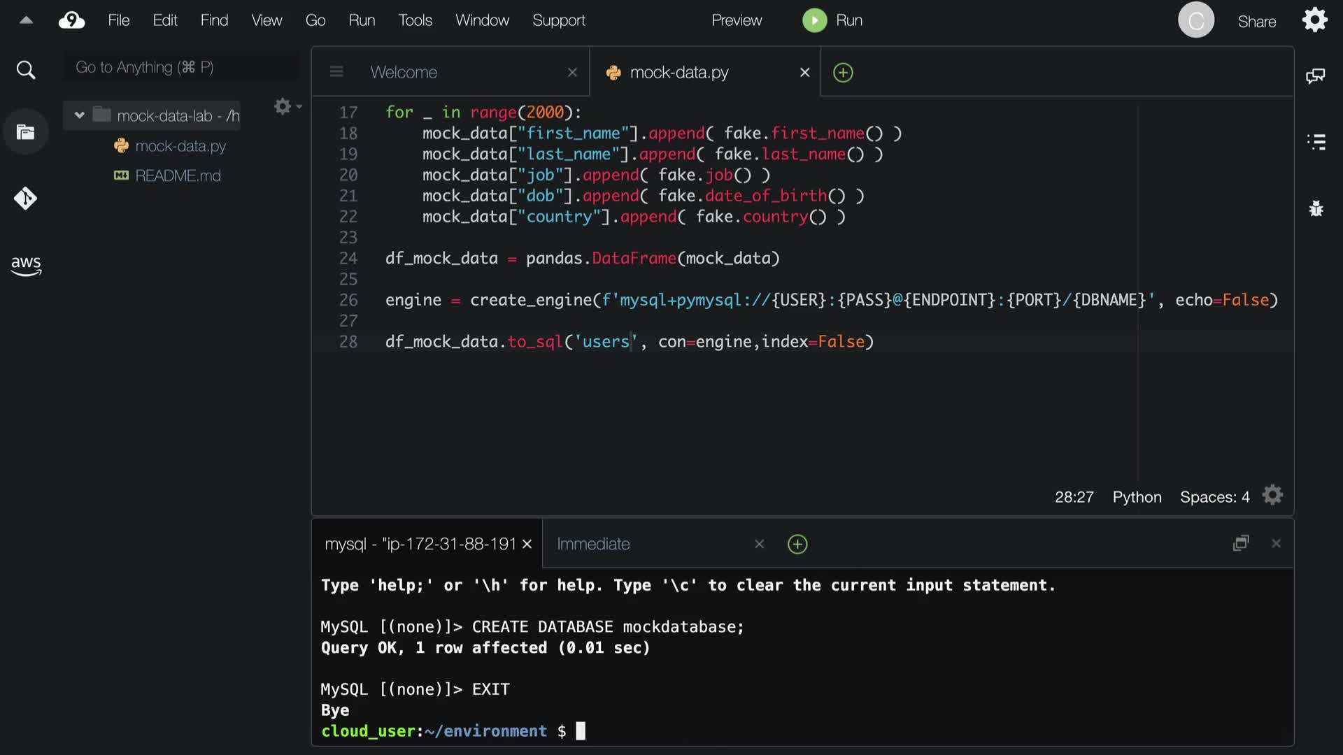Collapse the mock-data-lab folder
Image resolution: width=1343 pixels, height=755 pixels.
(x=79, y=115)
